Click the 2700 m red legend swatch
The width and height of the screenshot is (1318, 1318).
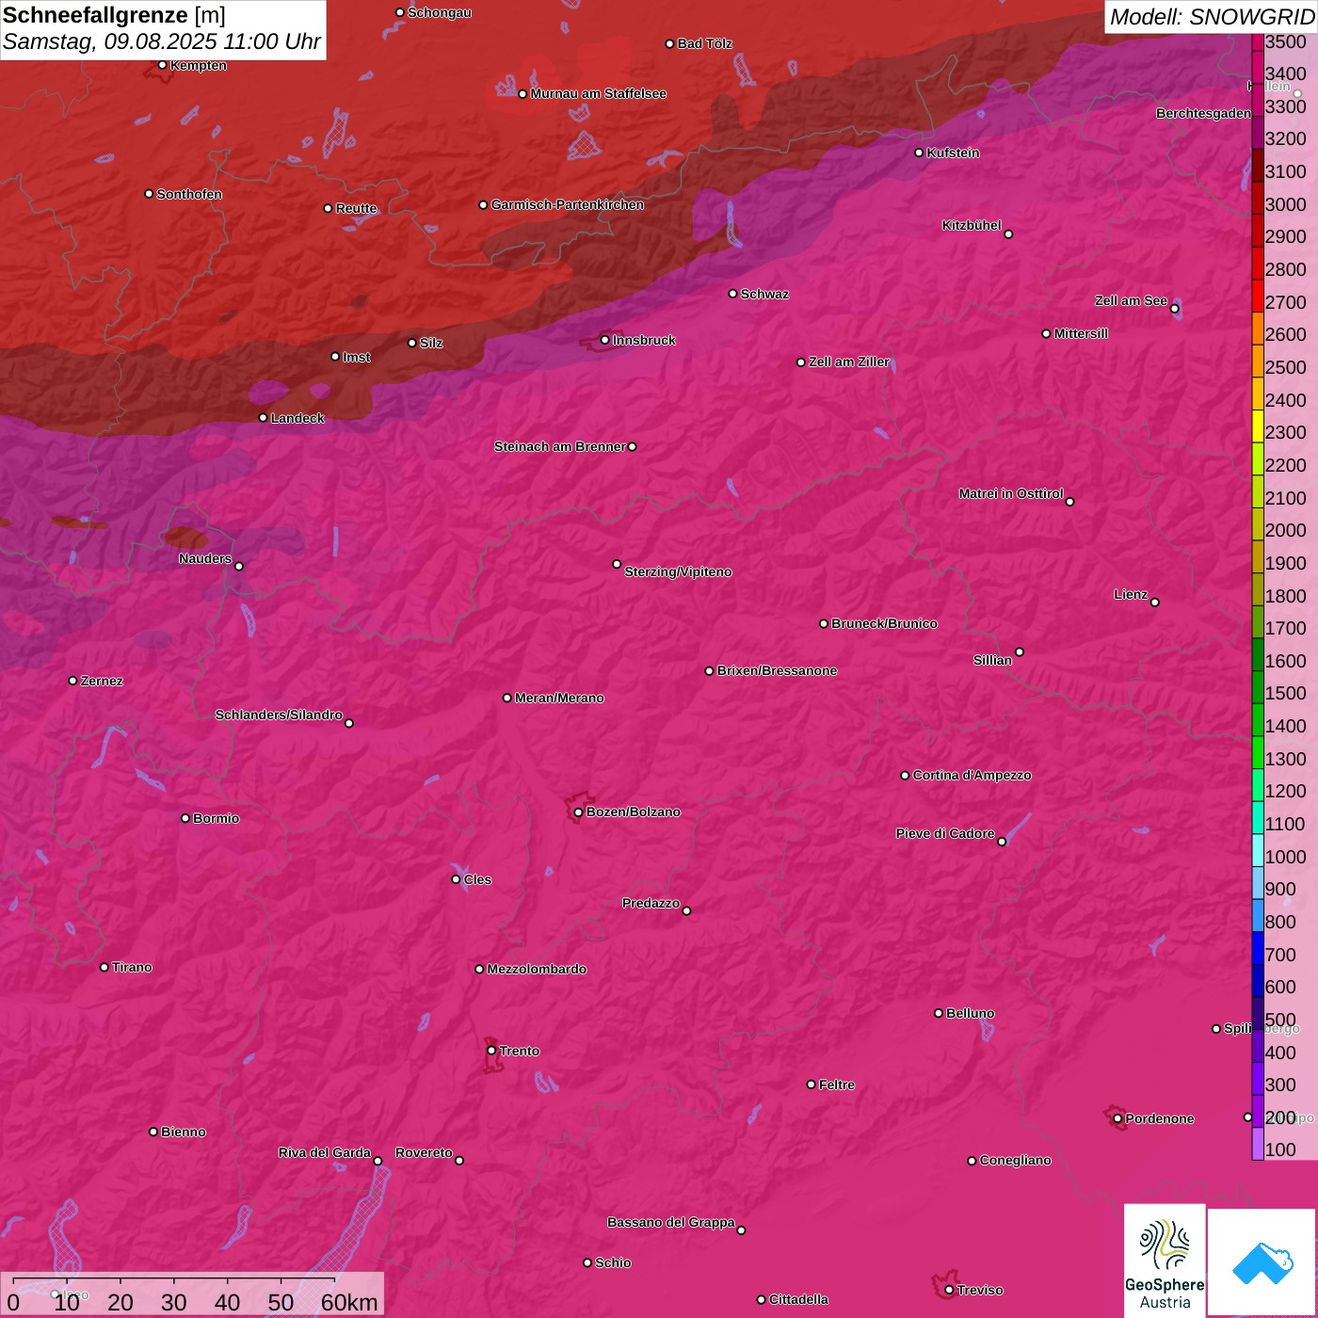[1258, 297]
